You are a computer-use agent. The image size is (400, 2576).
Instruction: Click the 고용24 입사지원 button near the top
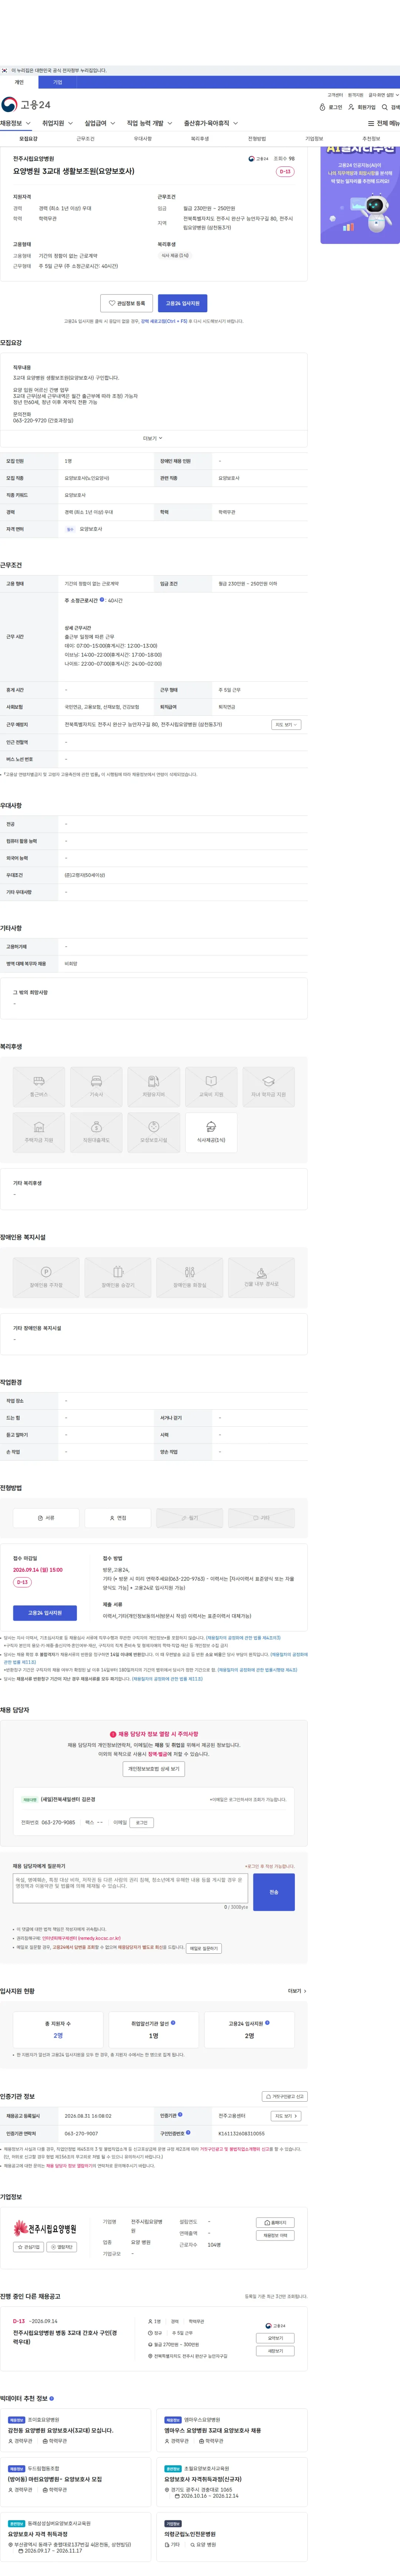coord(183,303)
